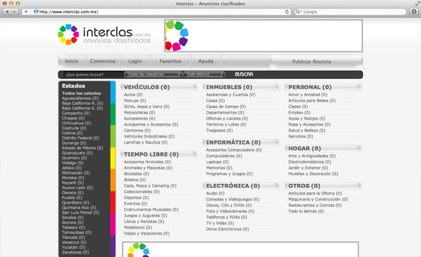This screenshot has width=421, height=257.
Task: Open Autos (0) subcategory
Action: pyautogui.click(x=133, y=95)
